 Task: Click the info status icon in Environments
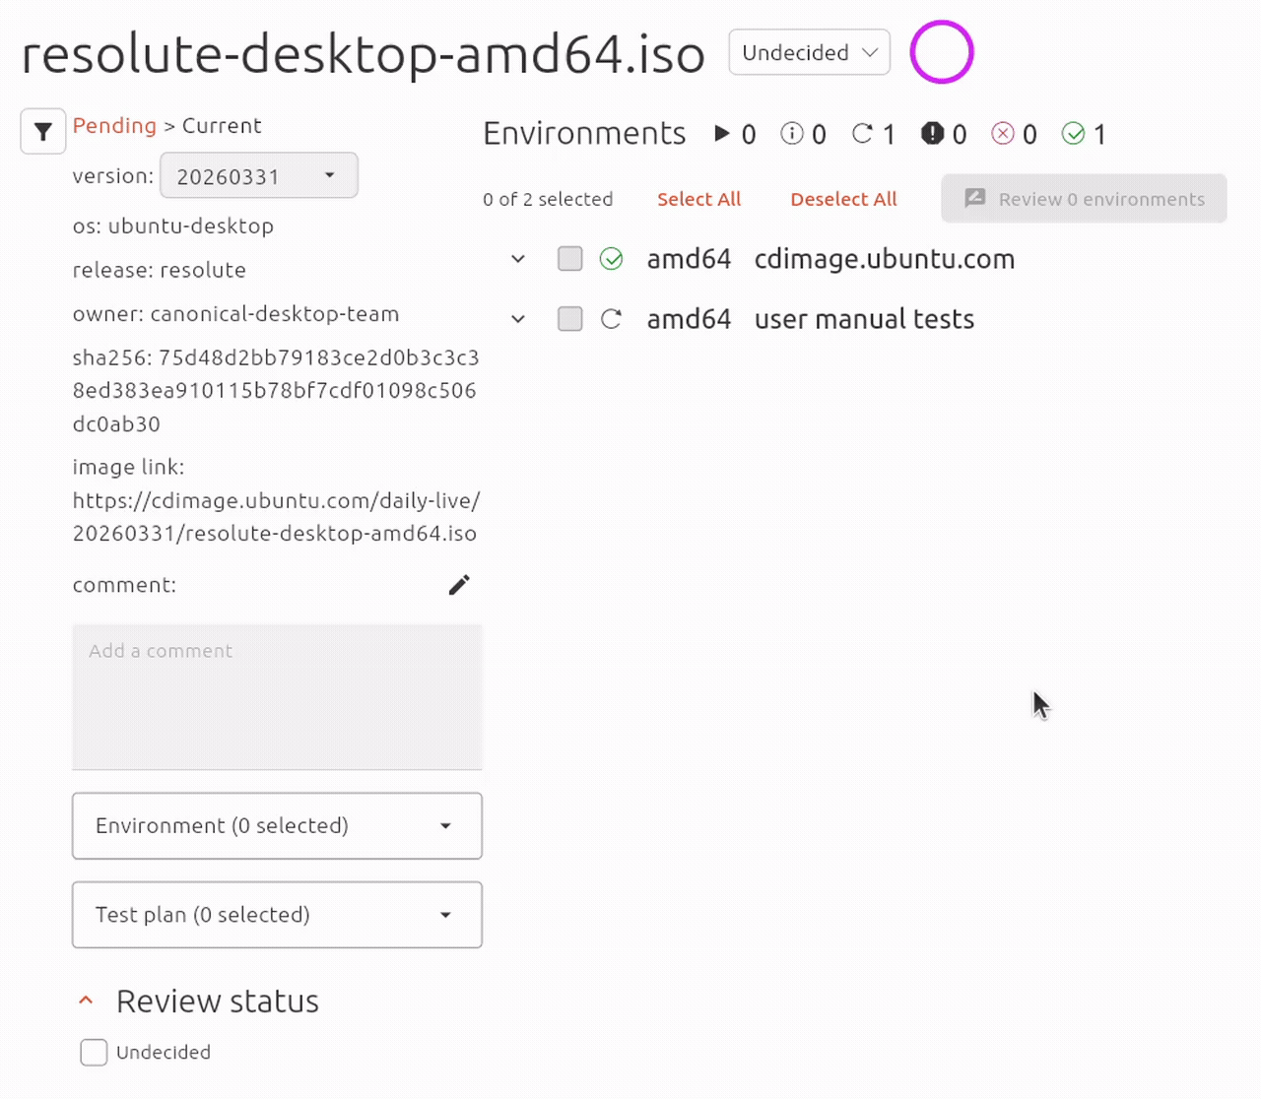(791, 134)
